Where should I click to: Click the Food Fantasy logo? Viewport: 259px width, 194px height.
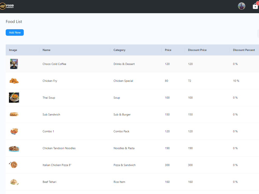coord(7,6)
